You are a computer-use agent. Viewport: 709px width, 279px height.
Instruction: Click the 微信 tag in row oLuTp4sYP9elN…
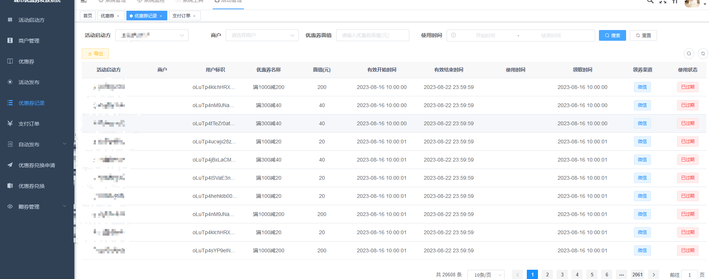coord(642,250)
